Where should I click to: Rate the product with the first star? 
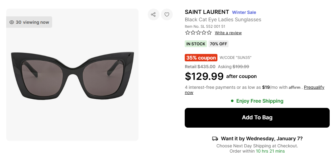tap(188, 33)
